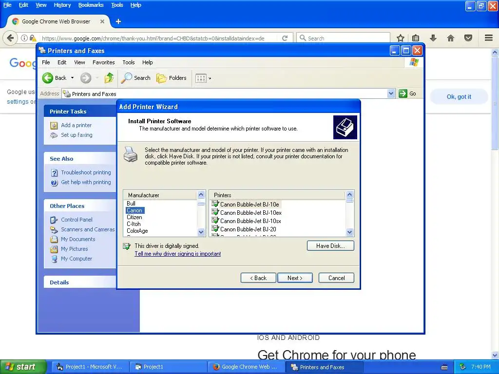Viewport: 499px width, 374px height.
Task: Open Firefox downloads arrow icon
Action: (x=433, y=38)
